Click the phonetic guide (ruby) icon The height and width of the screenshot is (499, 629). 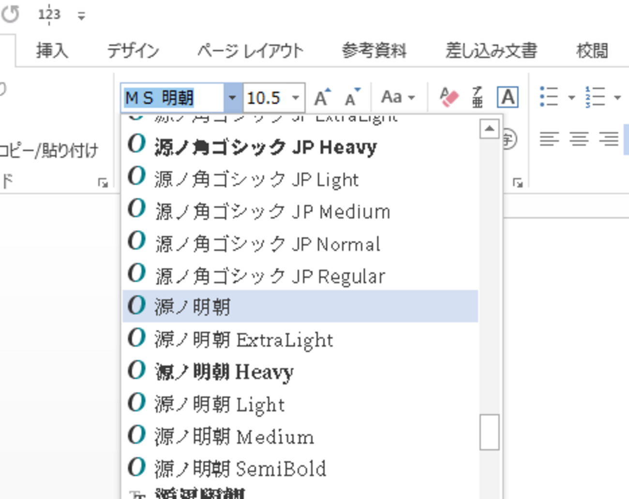pyautogui.click(x=478, y=97)
